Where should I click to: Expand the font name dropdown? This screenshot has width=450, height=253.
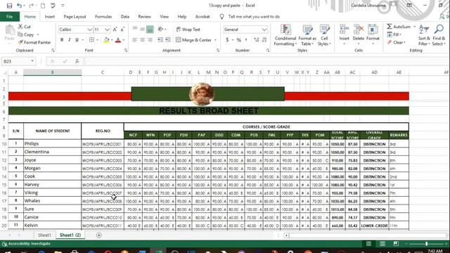click(89, 30)
